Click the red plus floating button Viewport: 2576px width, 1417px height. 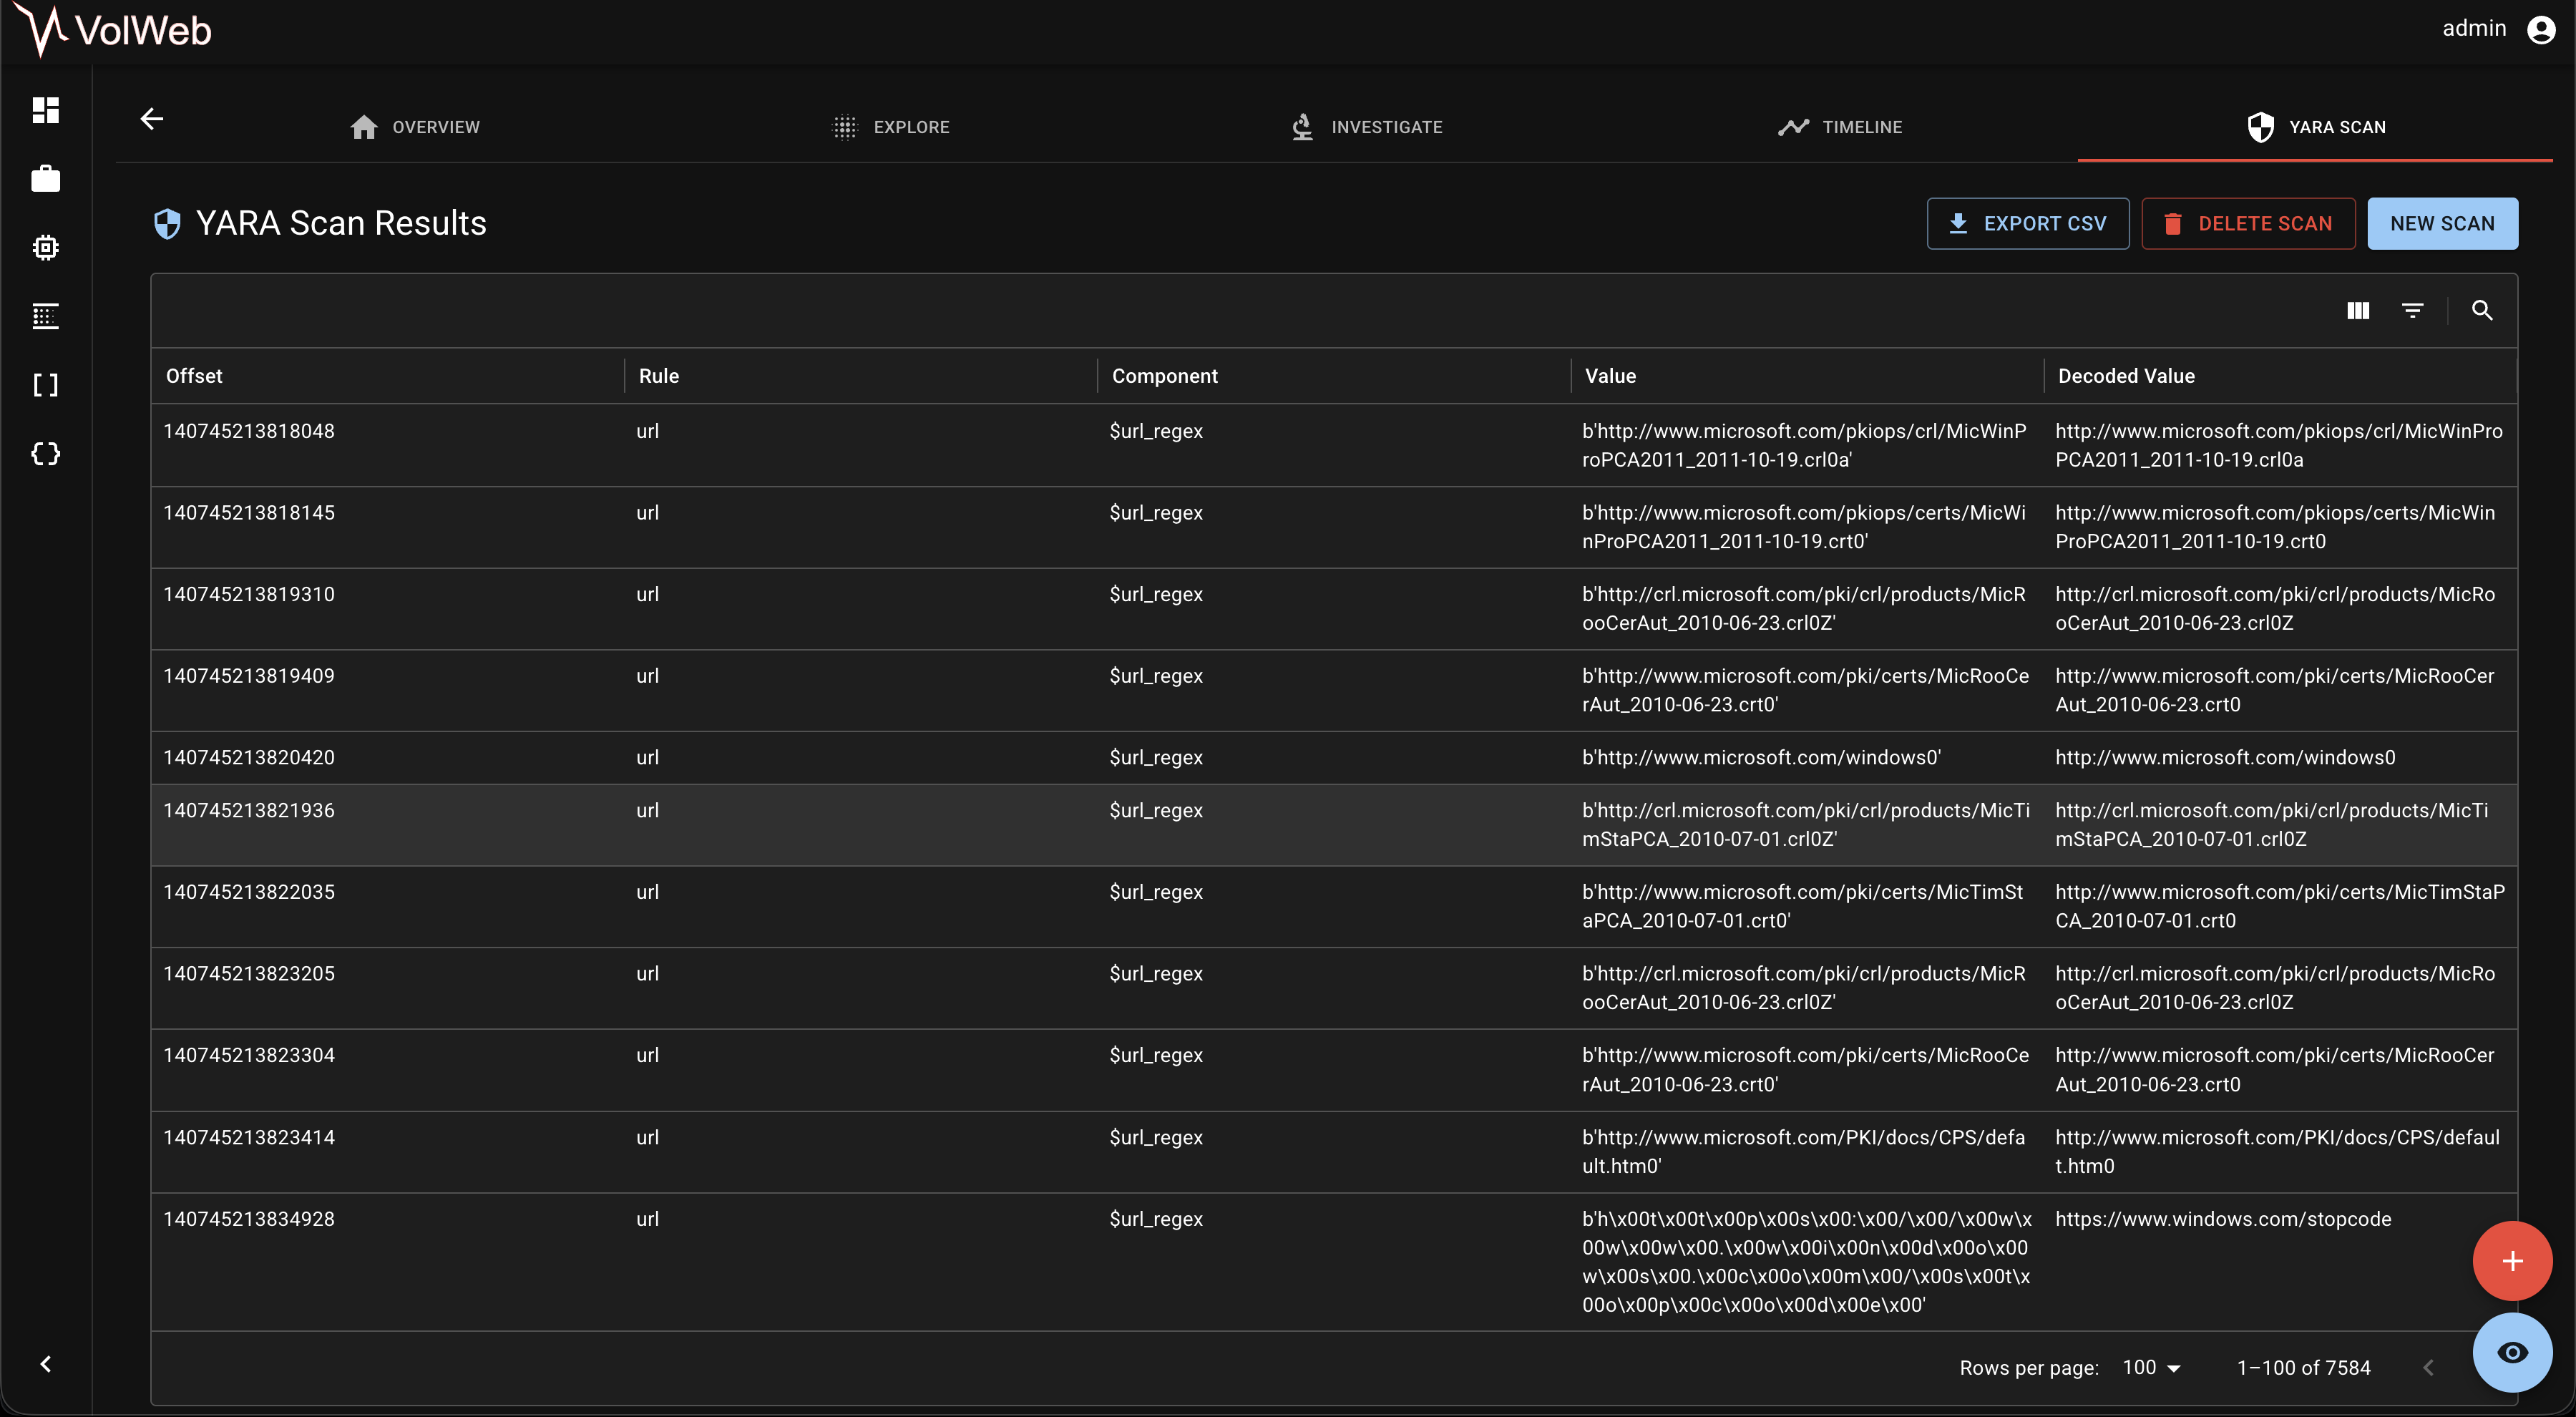click(x=2512, y=1261)
